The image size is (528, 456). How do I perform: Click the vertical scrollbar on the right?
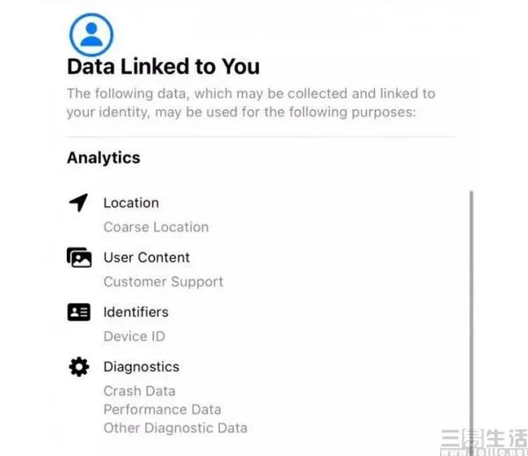click(472, 317)
